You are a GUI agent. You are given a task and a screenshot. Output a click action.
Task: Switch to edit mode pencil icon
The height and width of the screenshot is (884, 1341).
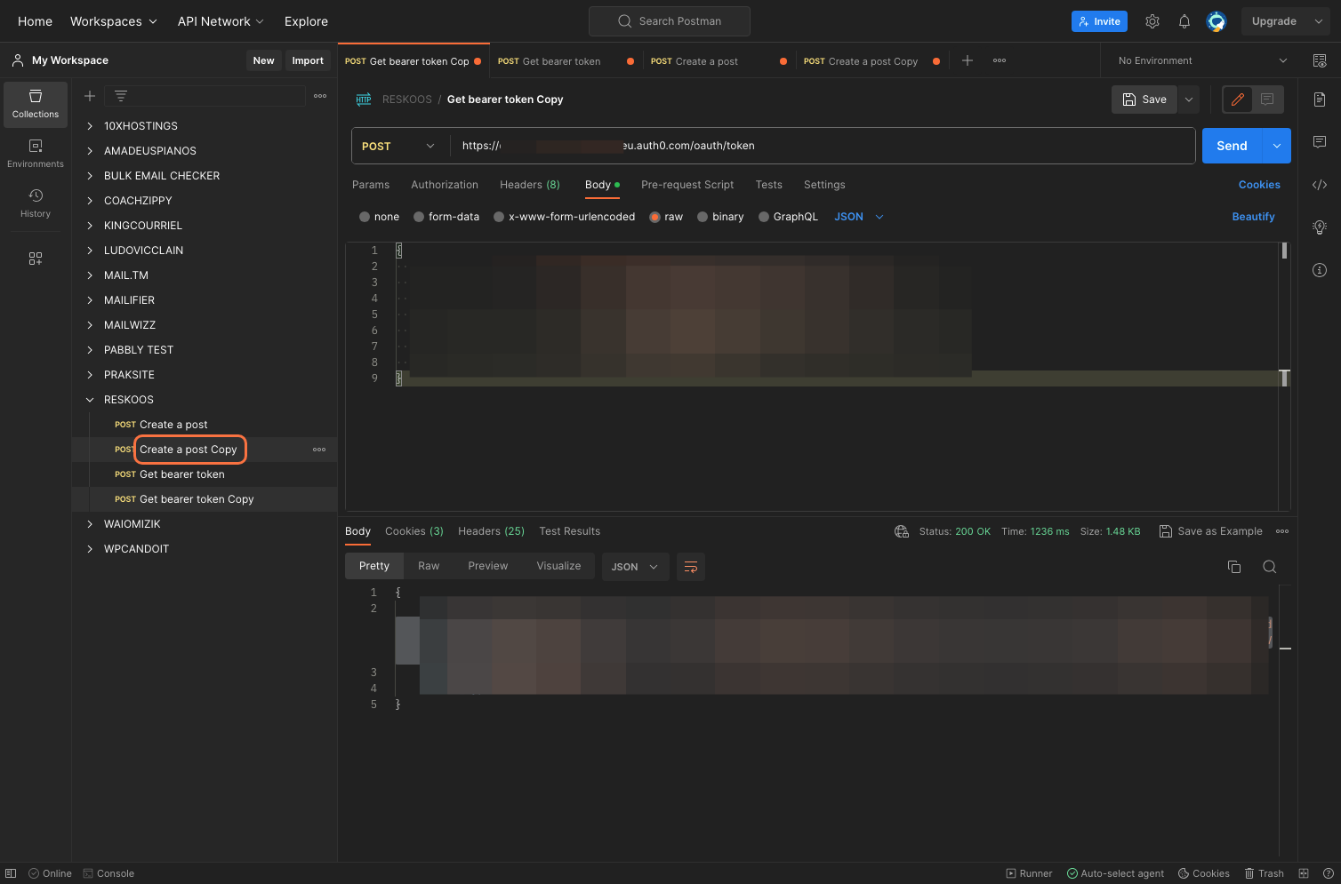coord(1238,100)
